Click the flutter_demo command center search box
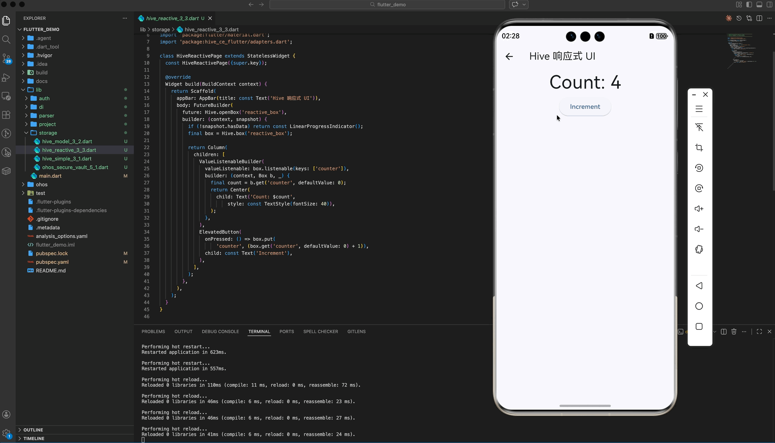 click(387, 5)
